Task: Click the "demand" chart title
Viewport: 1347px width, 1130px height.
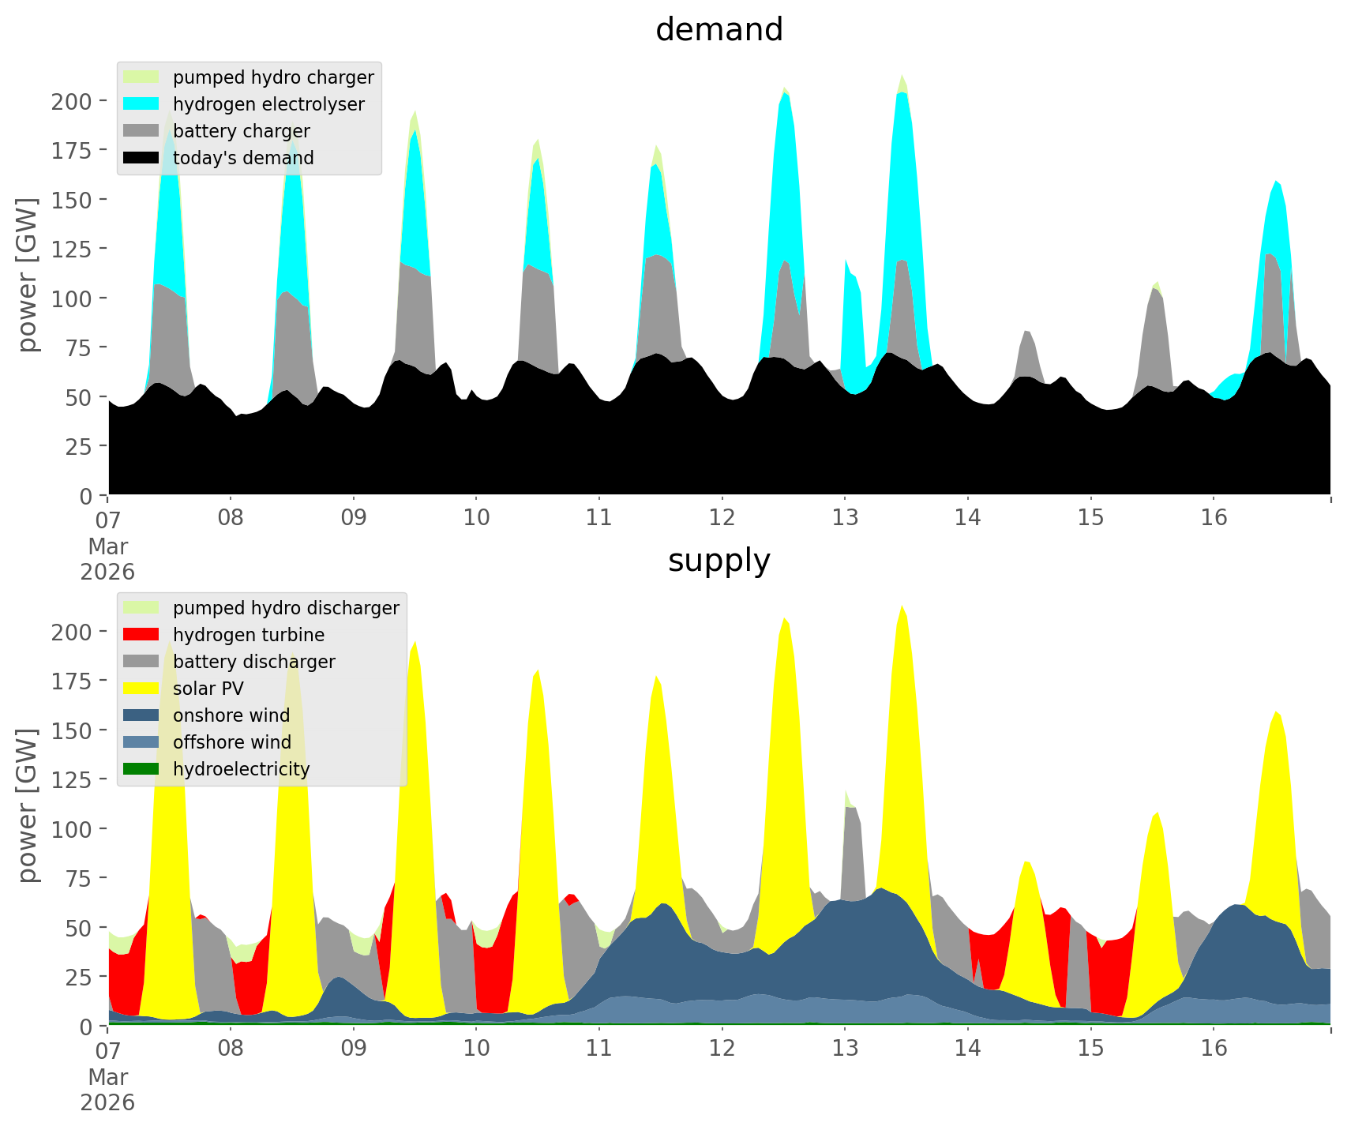Action: pyautogui.click(x=719, y=30)
